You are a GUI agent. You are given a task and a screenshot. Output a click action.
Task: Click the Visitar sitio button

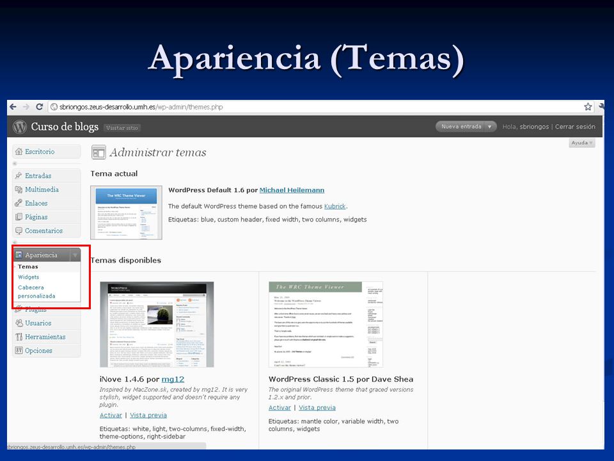tap(122, 128)
